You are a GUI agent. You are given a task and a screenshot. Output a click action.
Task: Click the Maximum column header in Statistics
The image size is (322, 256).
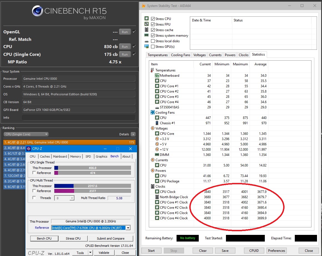click(240, 64)
